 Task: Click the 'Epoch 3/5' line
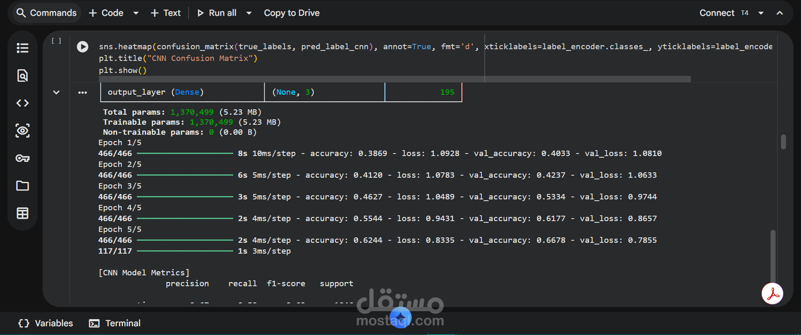coord(120,186)
